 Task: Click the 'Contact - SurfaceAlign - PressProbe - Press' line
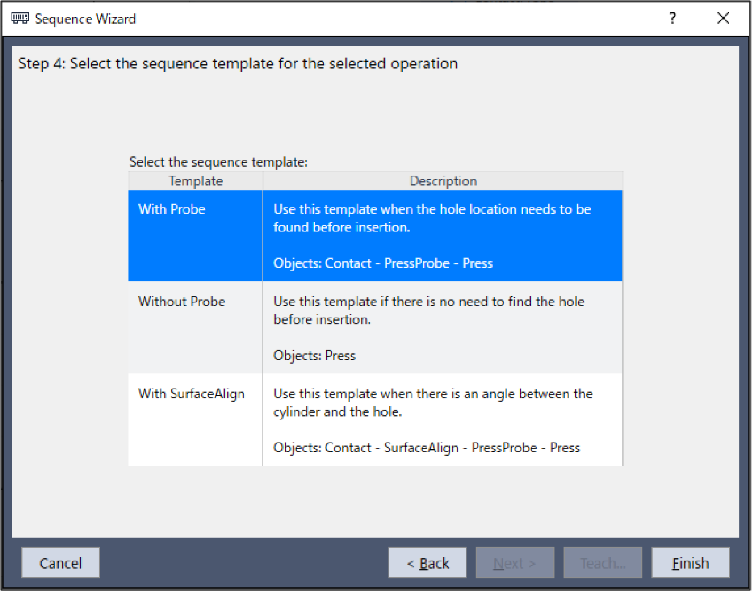(427, 447)
